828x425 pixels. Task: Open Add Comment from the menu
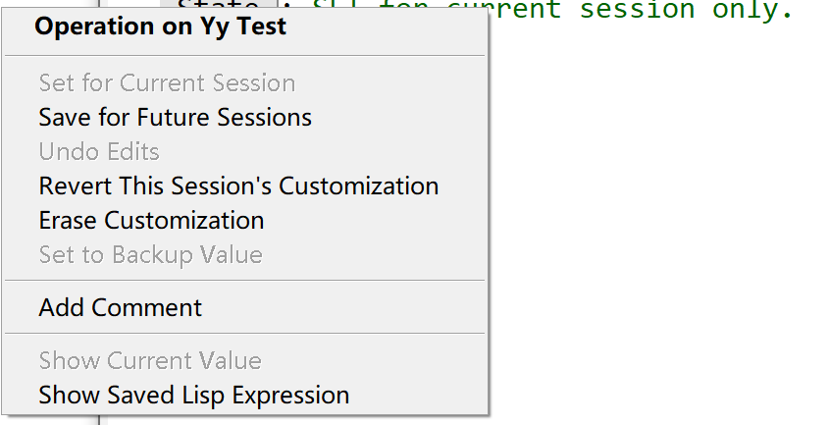pyautogui.click(x=120, y=307)
